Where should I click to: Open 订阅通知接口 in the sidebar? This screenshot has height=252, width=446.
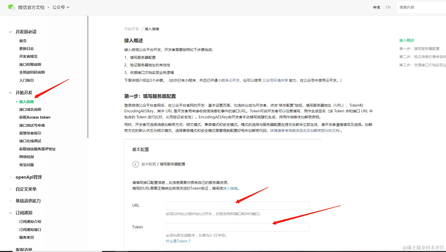30,230
